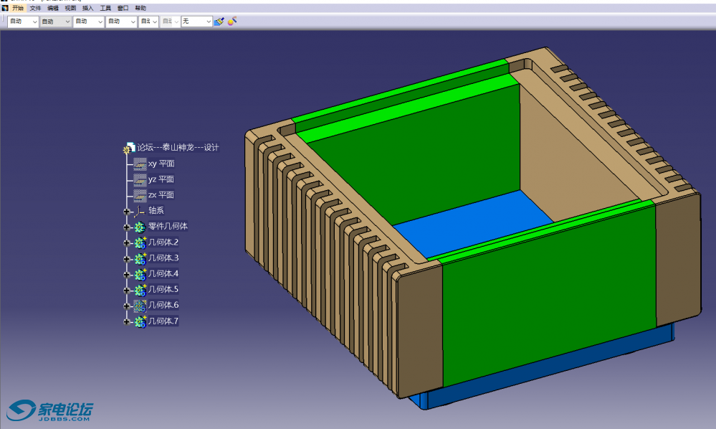Expand the 轴系 tree node

click(x=127, y=212)
